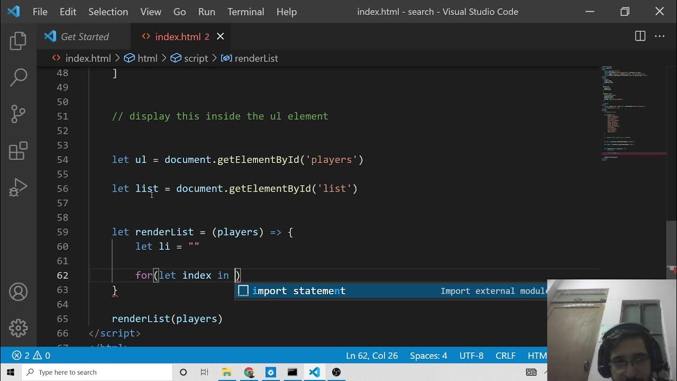This screenshot has height=381, width=677.
Task: Open the Manage gear icon
Action: (18, 328)
